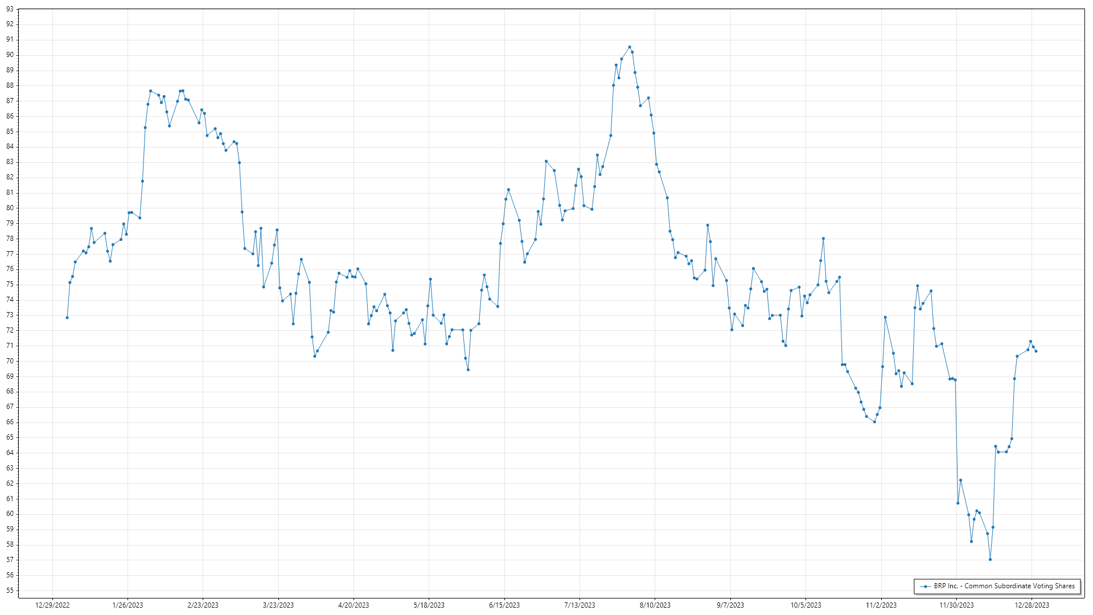The height and width of the screenshot is (615, 1093).
Task: Click the 8/10/2023 x-axis date label
Action: [655, 605]
